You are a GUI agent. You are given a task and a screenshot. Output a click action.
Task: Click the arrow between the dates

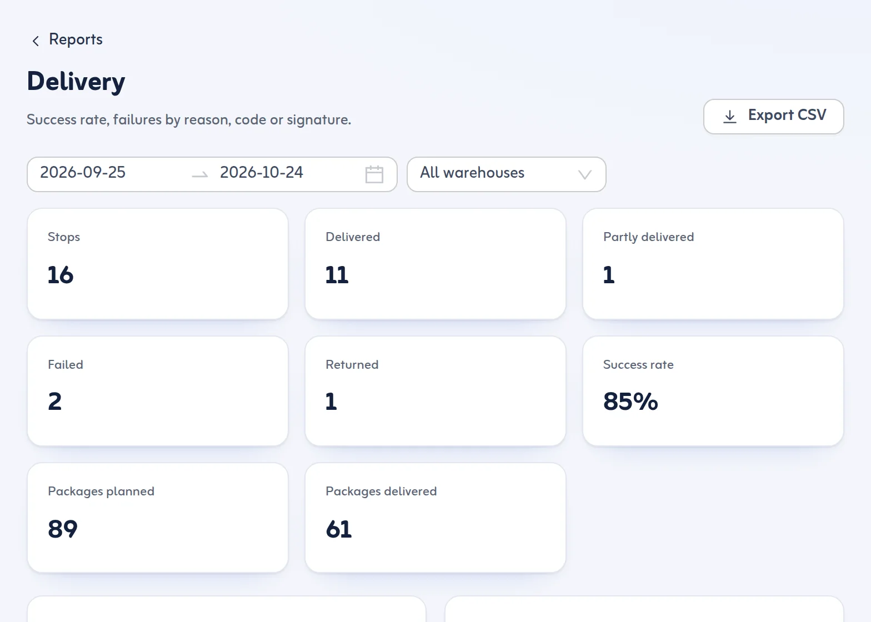click(200, 175)
